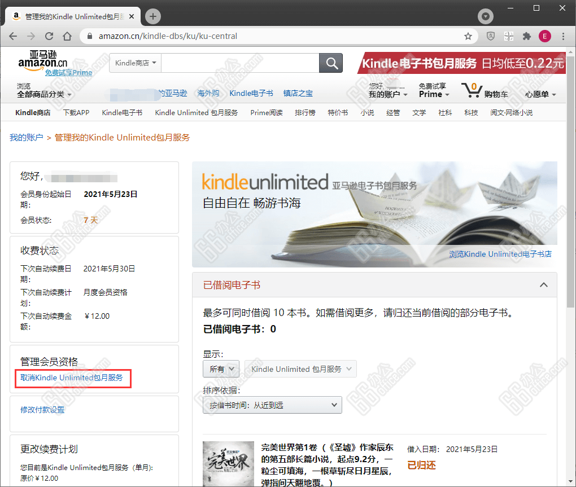Image resolution: width=576 pixels, height=487 pixels.
Task: Click the ￥12.00 renewal amount
Action: [97, 316]
